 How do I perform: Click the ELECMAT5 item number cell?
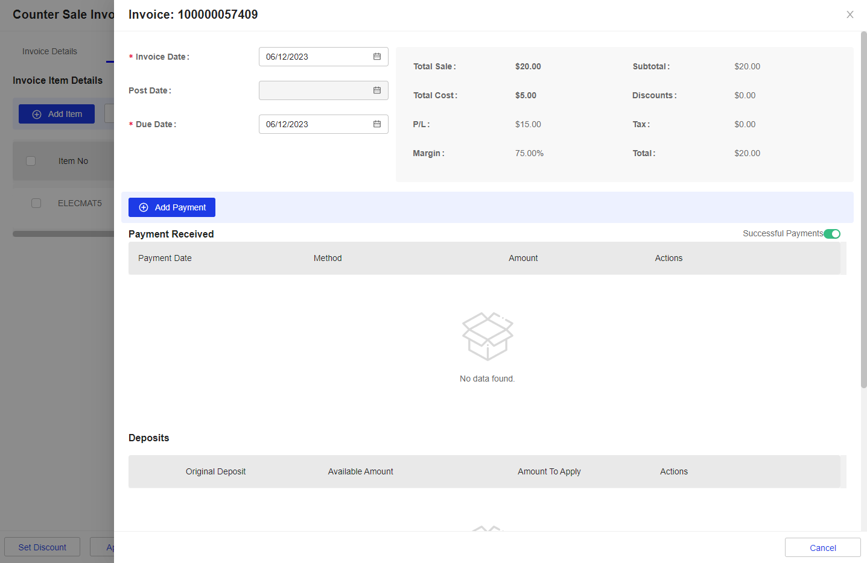(x=80, y=203)
